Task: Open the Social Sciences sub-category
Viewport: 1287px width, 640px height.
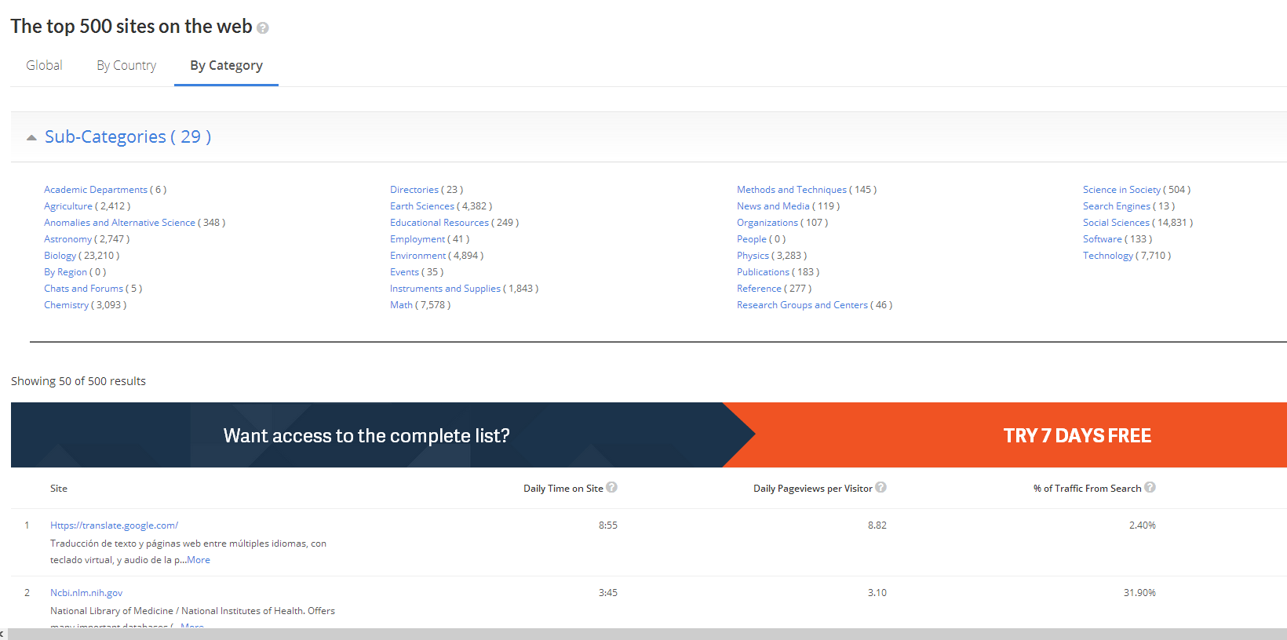Action: coord(1116,223)
